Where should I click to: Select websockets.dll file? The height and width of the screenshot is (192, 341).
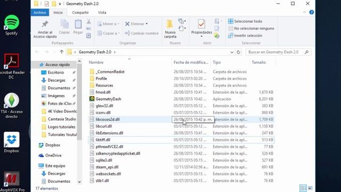pos(108,174)
